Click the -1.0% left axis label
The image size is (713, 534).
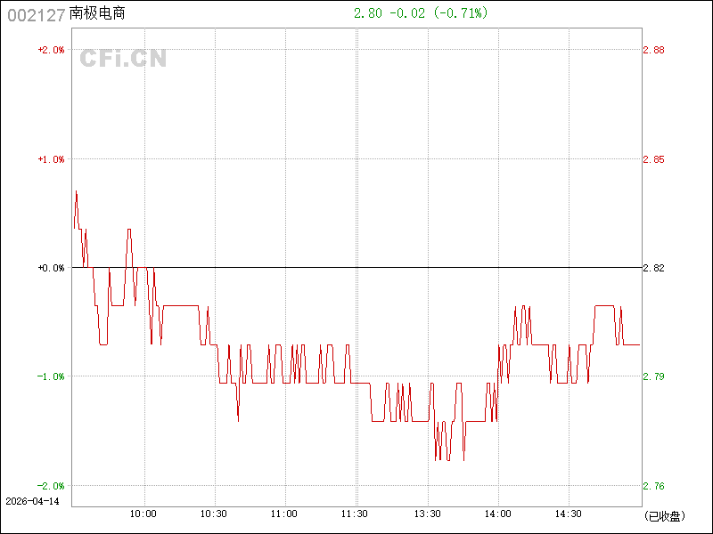(x=51, y=376)
